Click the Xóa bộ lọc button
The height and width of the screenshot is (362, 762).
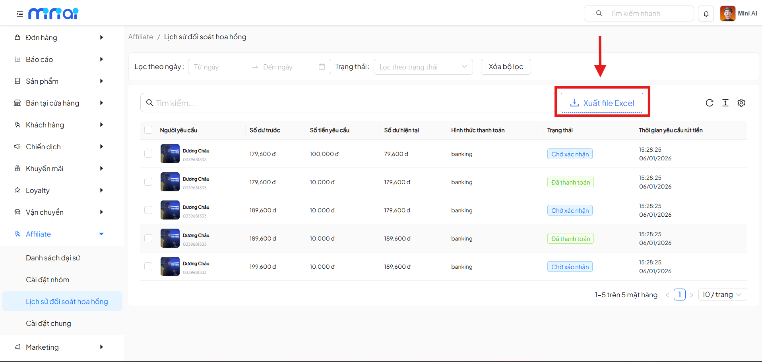tap(506, 67)
